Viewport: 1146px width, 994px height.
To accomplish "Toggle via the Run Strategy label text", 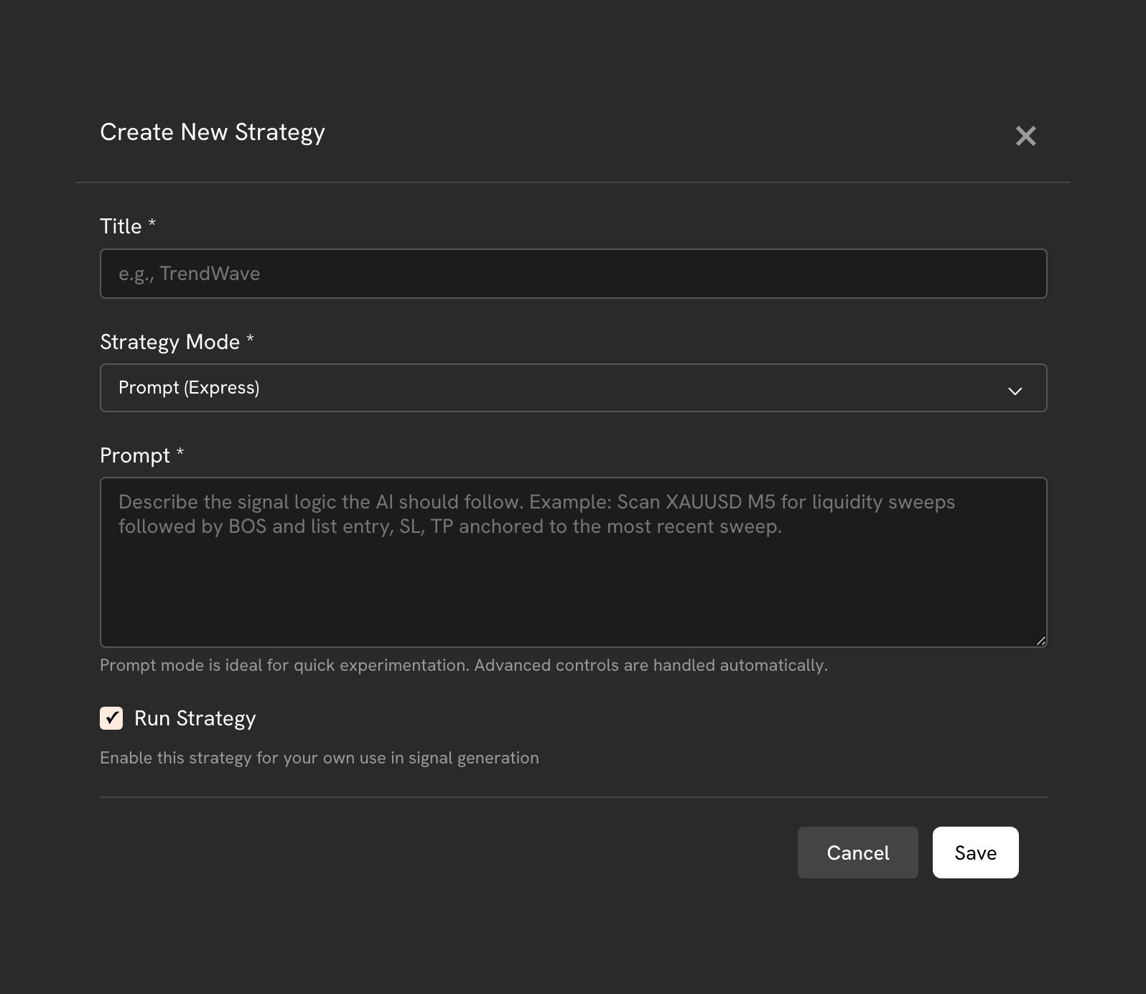I will (x=195, y=718).
